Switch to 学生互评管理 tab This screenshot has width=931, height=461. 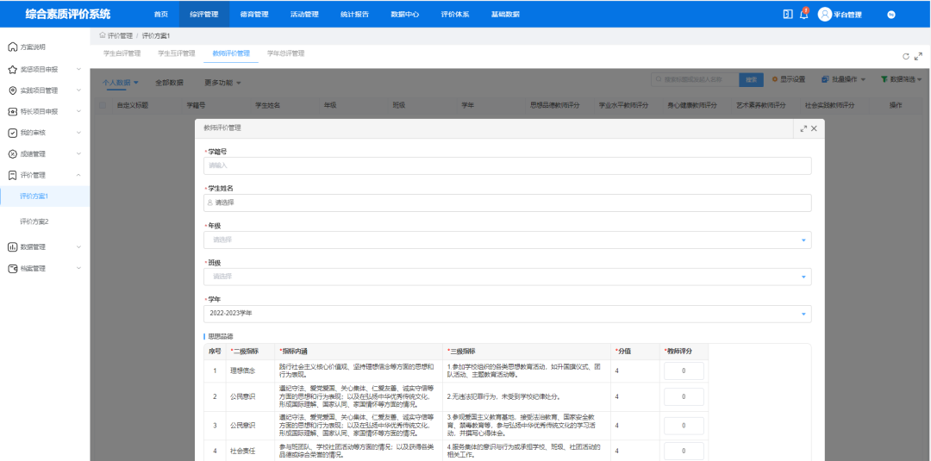click(x=177, y=53)
